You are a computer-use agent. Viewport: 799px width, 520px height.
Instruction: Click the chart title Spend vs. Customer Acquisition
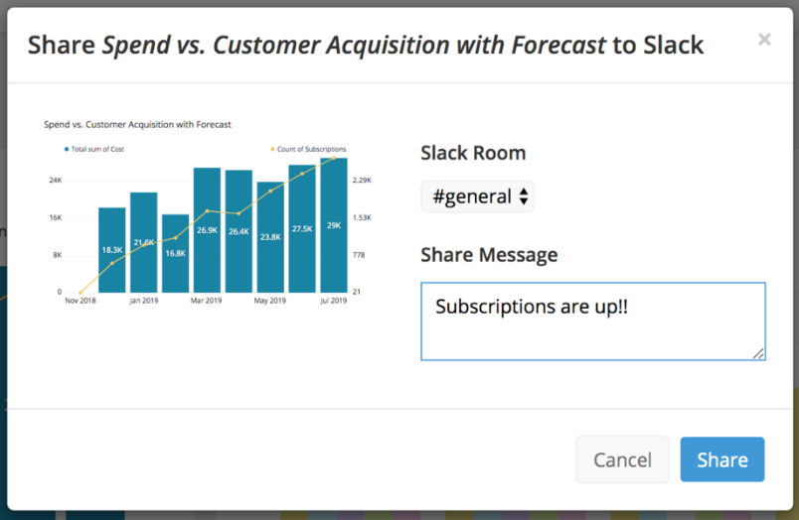pos(137,125)
